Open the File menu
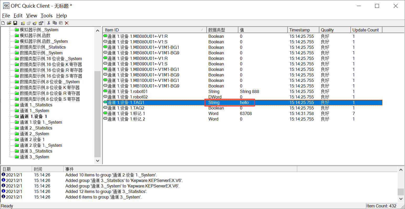The height and width of the screenshot is (209, 405). [6, 16]
